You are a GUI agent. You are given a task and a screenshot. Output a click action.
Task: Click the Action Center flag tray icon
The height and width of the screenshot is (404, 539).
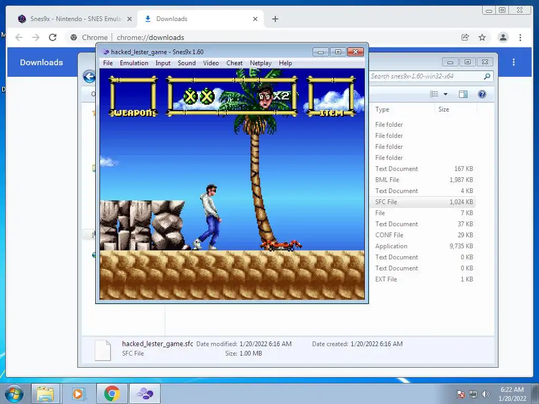[x=461, y=394]
